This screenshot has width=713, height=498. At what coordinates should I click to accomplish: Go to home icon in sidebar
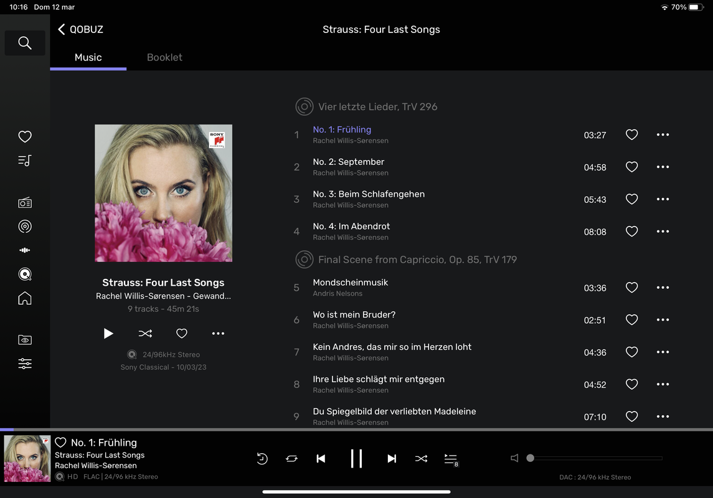click(25, 298)
